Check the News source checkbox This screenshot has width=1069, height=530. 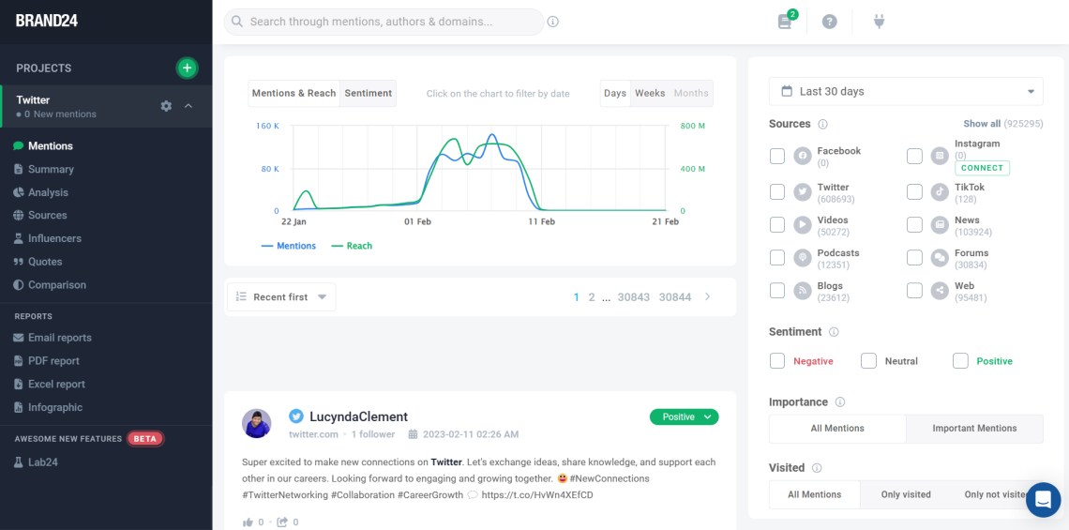point(914,225)
